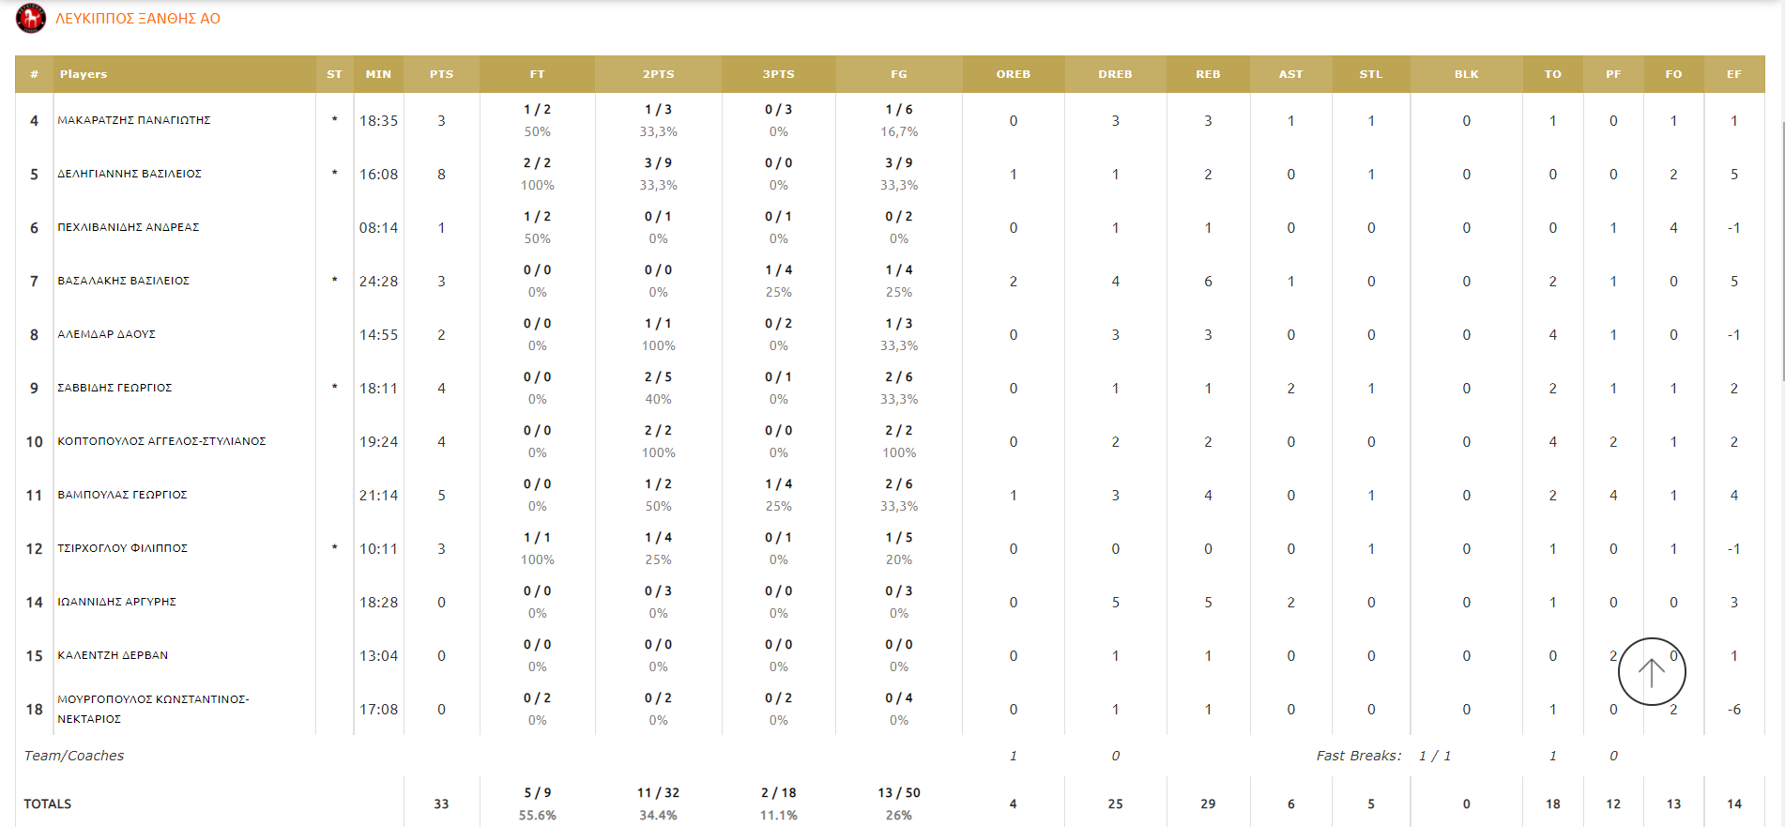Click the ΛΕΥΚΙΠΠΟΣ ΞΑΝΘΗΣ team logo
The image size is (1785, 827).
[31, 18]
